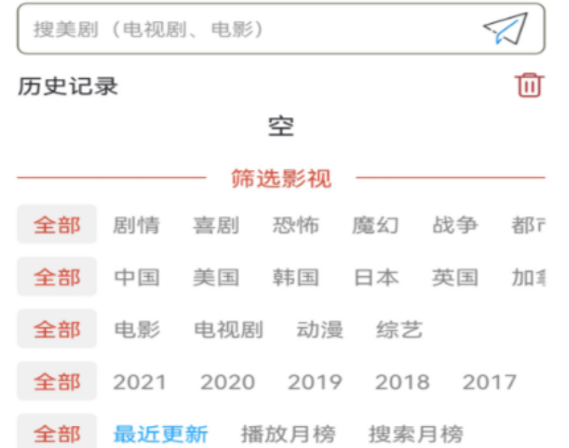
Task: Select the 剧情 genre filter
Action: [136, 225]
